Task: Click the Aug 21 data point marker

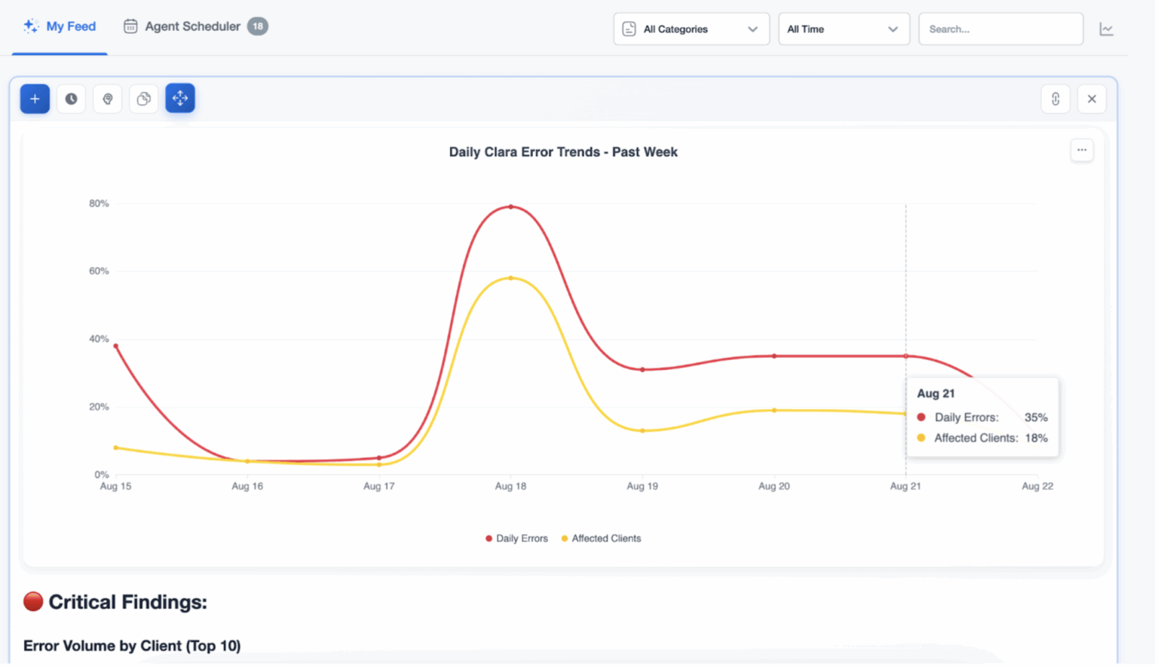Action: pyautogui.click(x=905, y=356)
